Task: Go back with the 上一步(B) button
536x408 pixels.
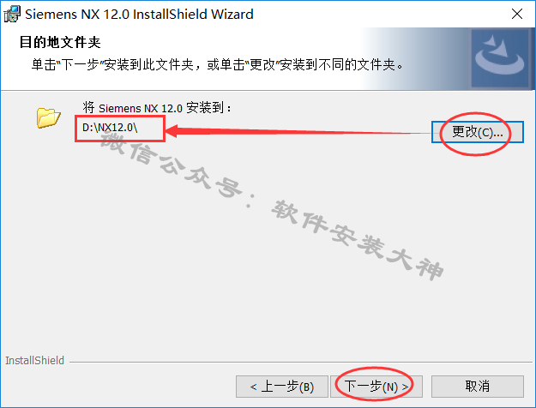Action: [282, 387]
